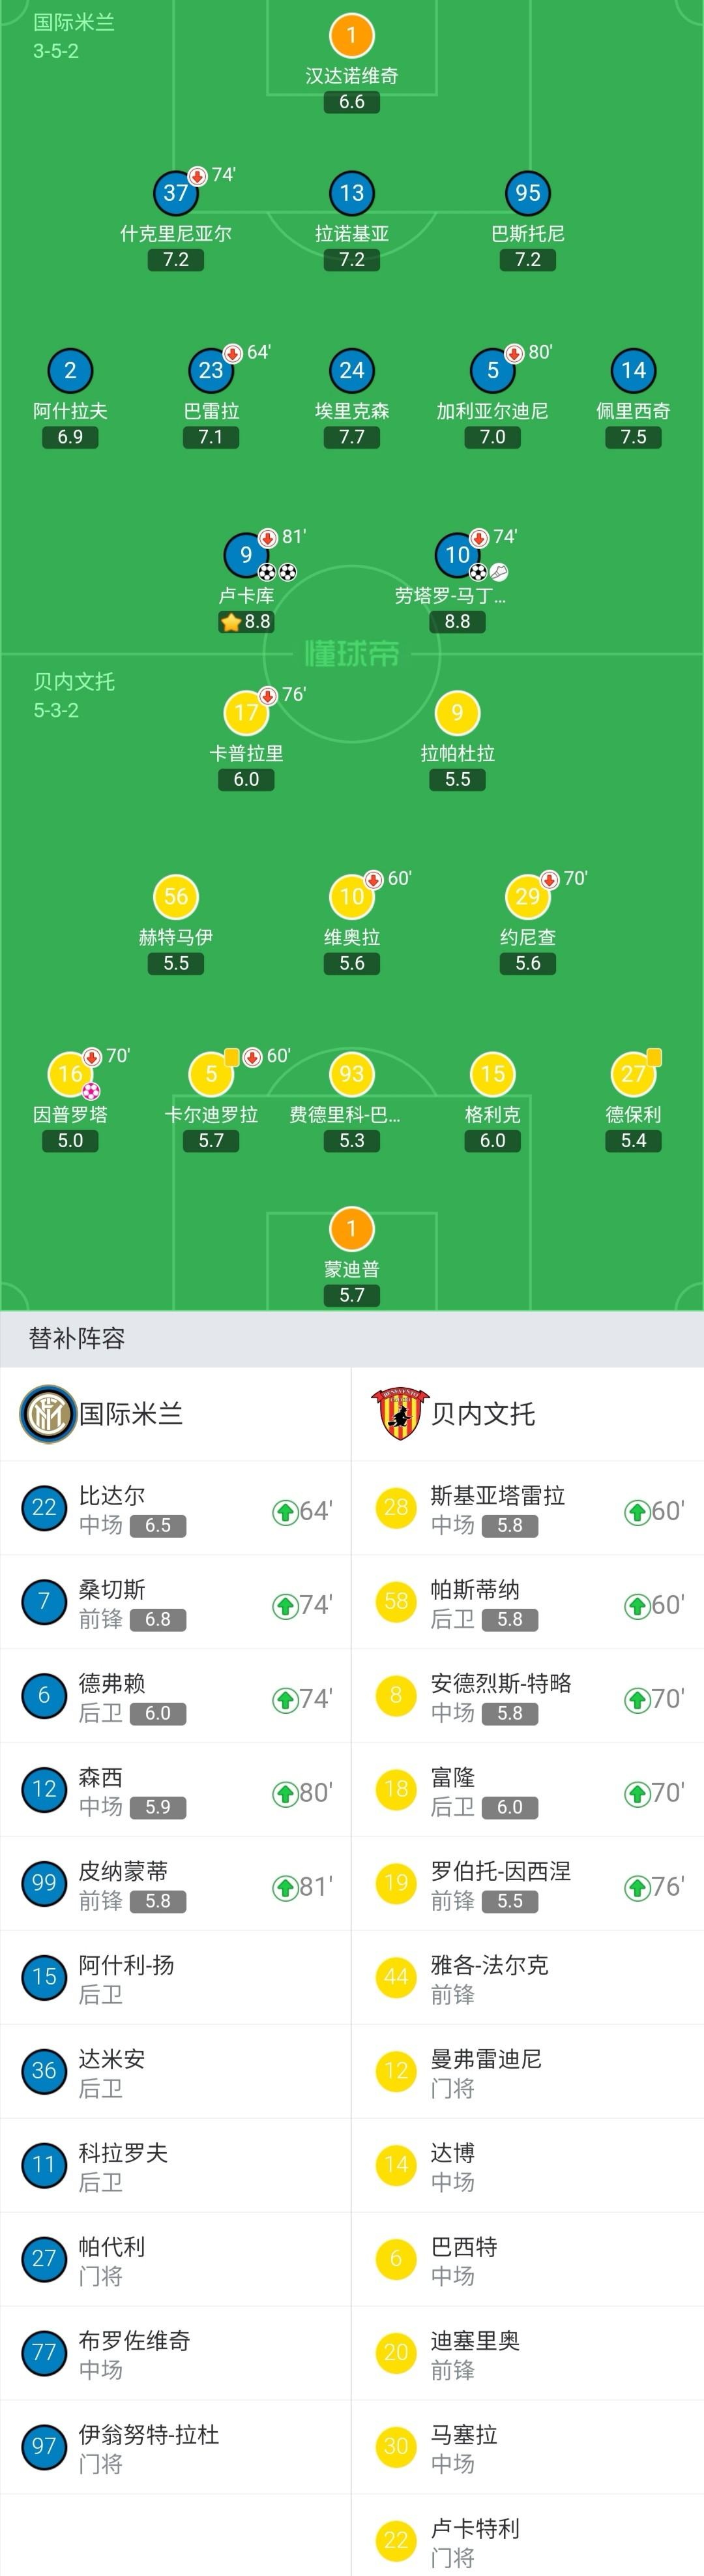This screenshot has height=2576, width=704.
Task: Tap Pinamonti substitute entry
Action: 176,1884
